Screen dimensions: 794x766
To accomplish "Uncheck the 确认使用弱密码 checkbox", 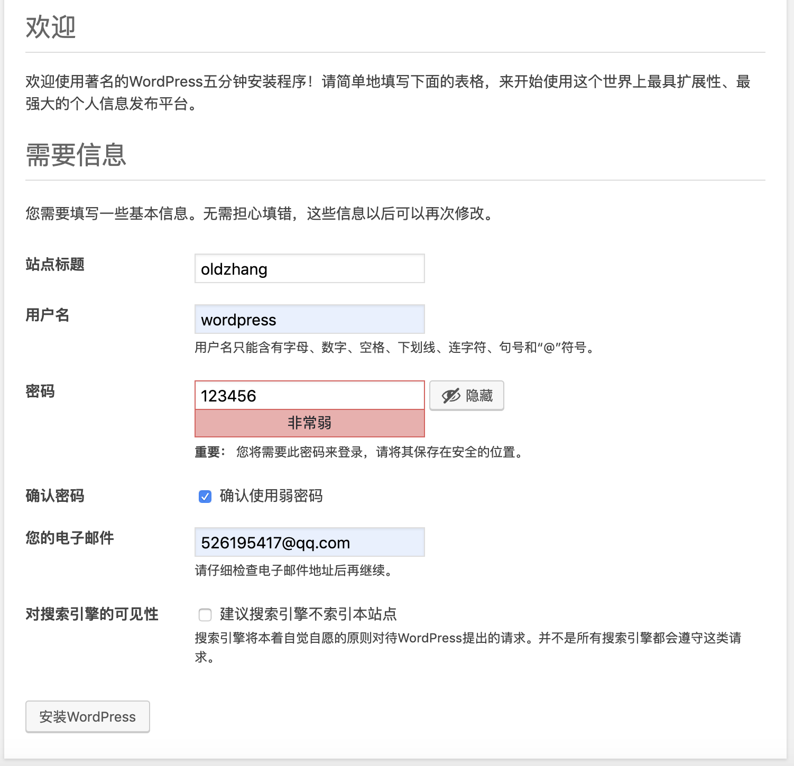I will tap(205, 497).
